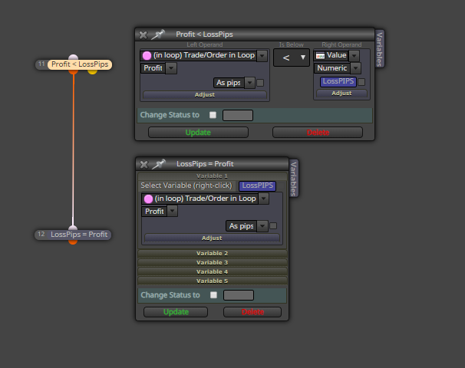Toggle checkbox beside As pips in Variable 1

click(273, 225)
